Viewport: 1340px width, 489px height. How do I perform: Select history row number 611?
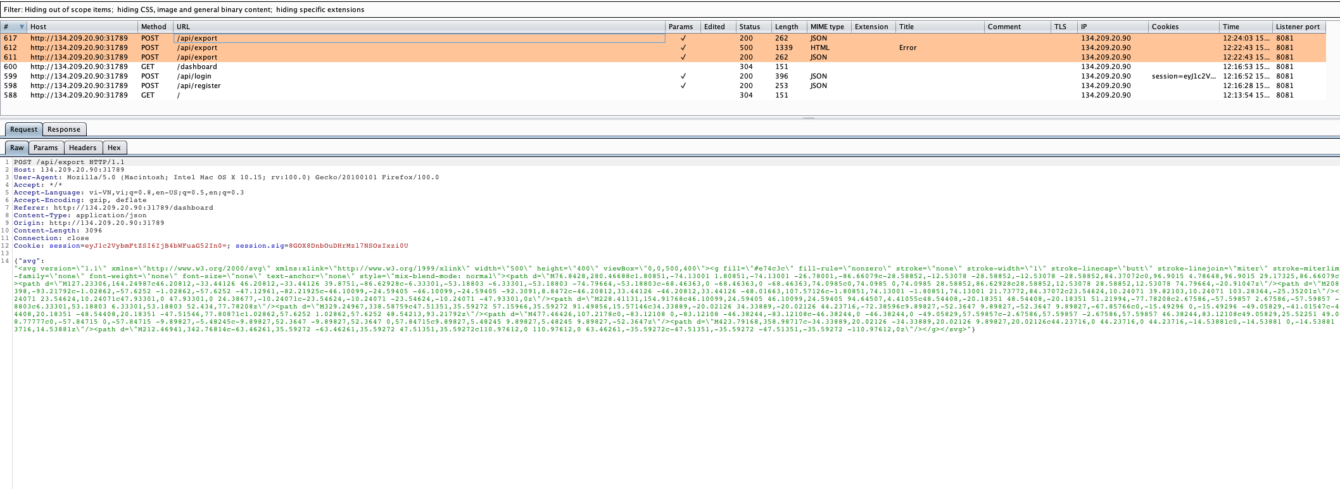tap(663, 57)
